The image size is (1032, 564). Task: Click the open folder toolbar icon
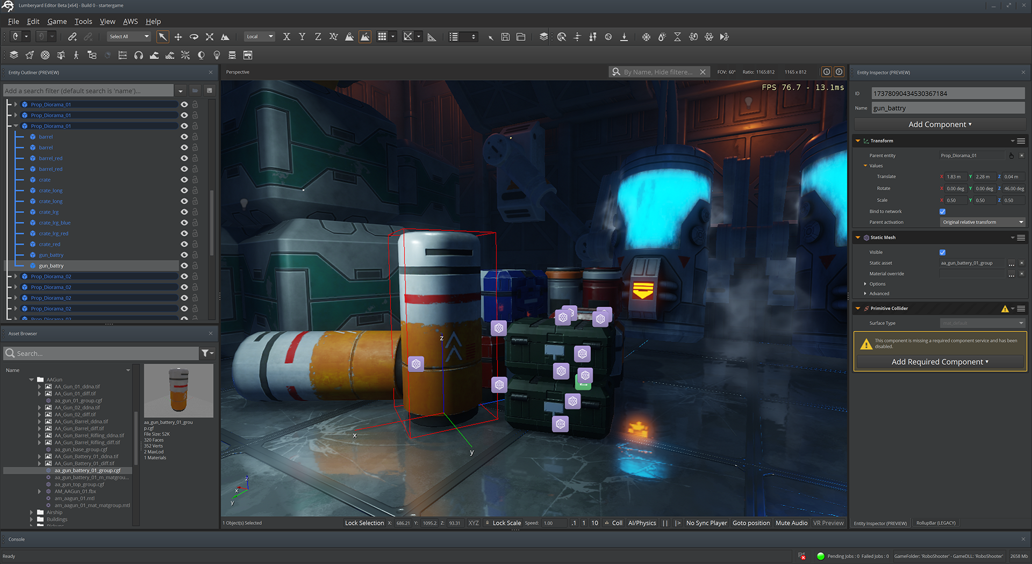tap(521, 37)
